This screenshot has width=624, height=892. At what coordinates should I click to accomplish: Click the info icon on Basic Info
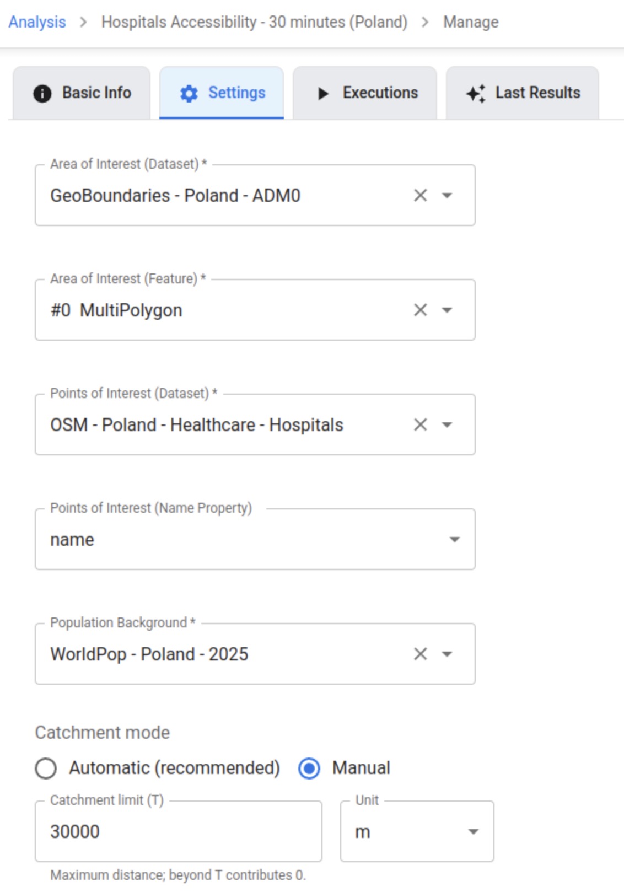click(x=42, y=93)
